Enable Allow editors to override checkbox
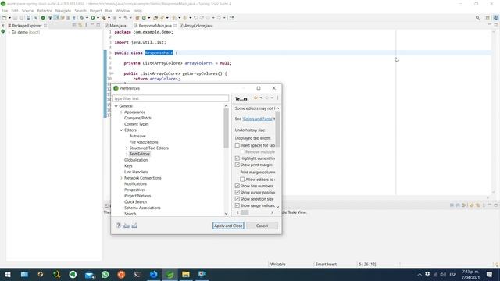 (x=242, y=180)
